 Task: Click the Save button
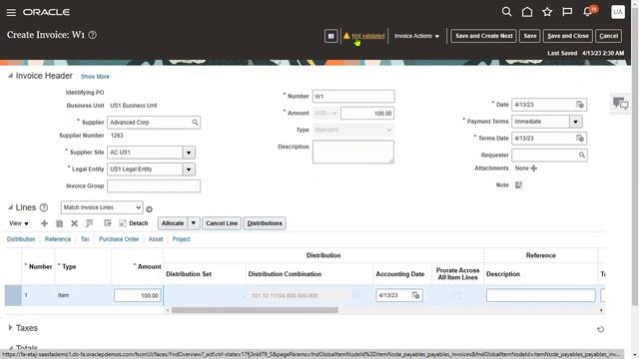point(530,36)
